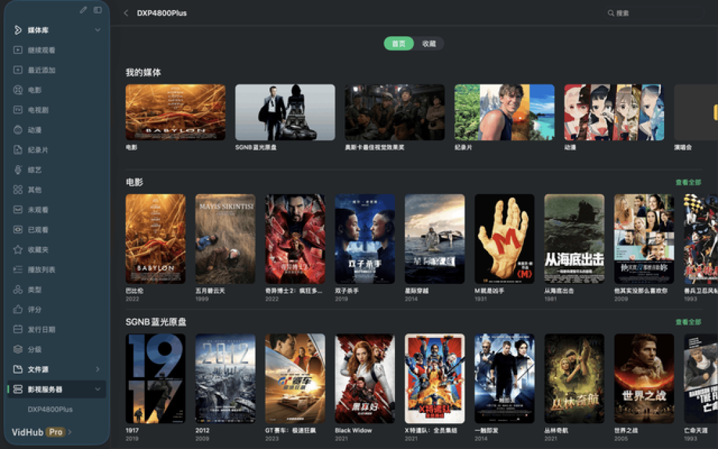The height and width of the screenshot is (449, 718).
Task: Open the GT赛车 movie poster
Action: point(295,378)
